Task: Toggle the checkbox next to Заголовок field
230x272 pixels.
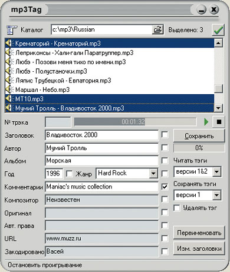Action: point(165,135)
